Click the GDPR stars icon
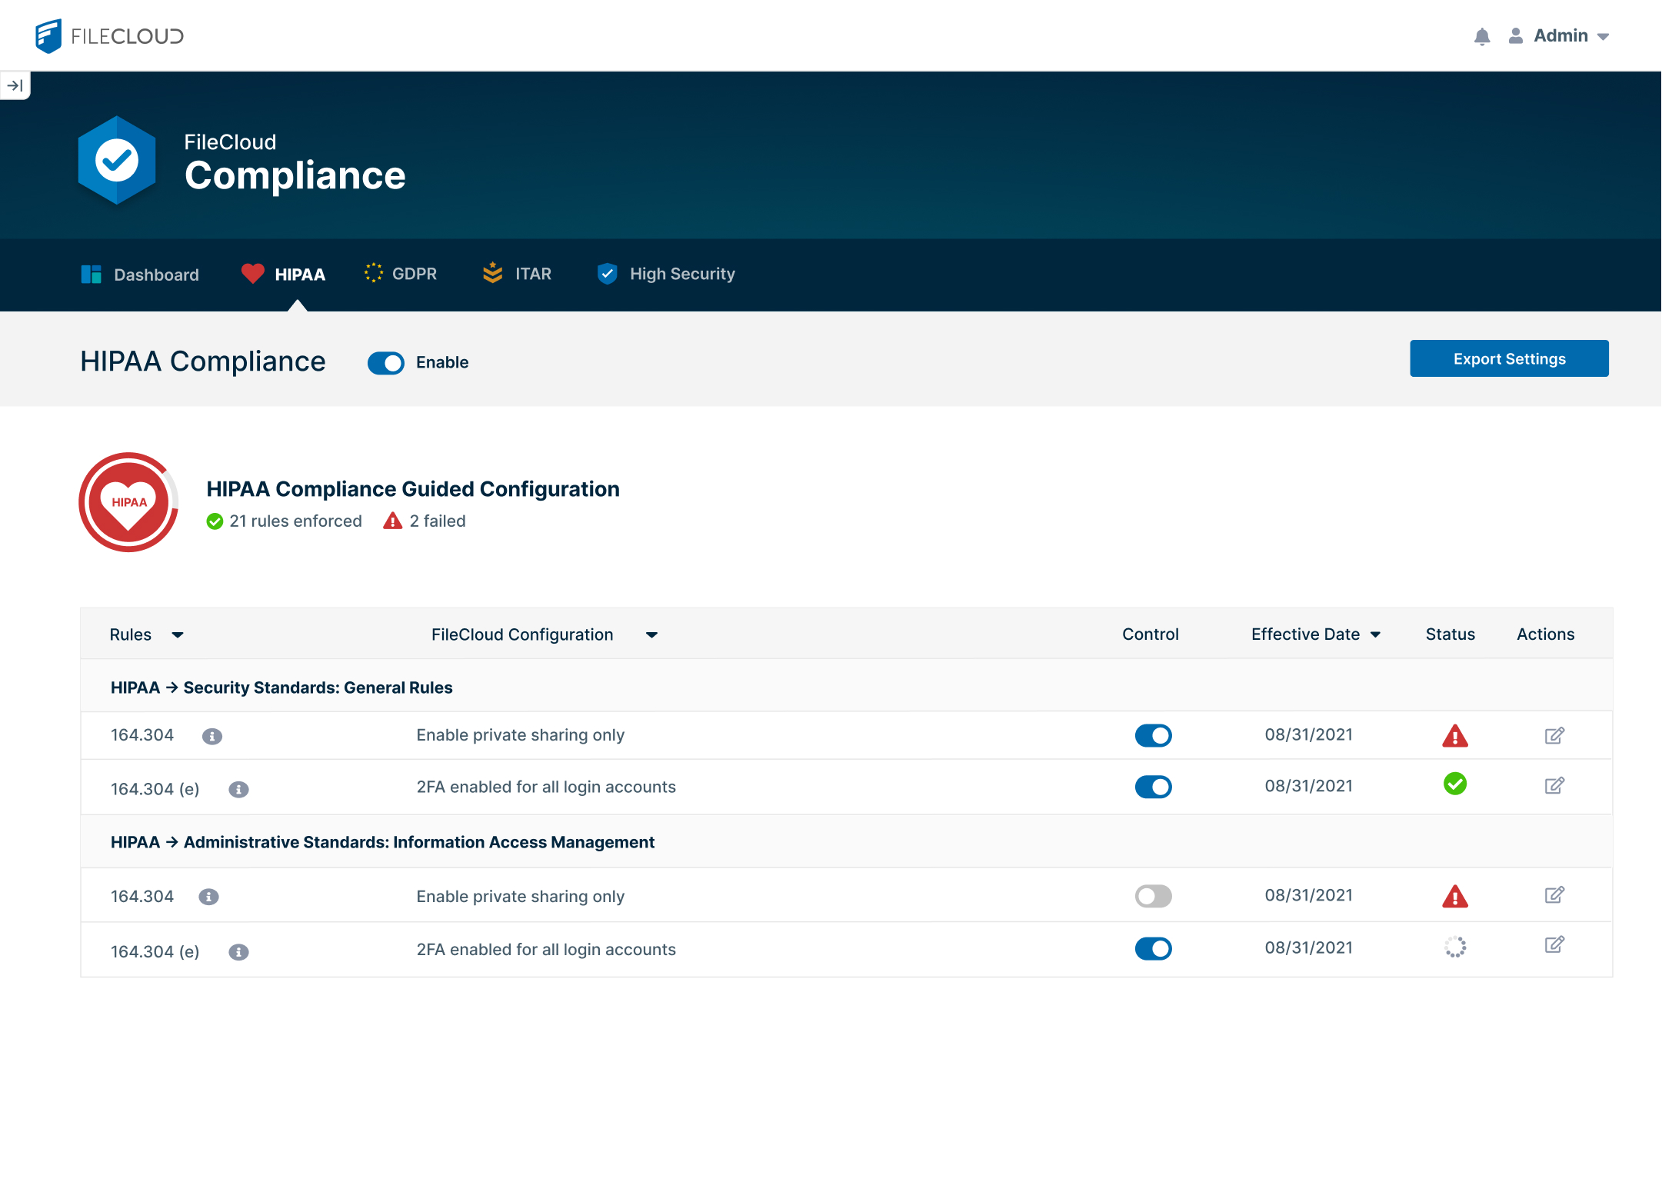Screen dimensions: 1662x1182 point(374,273)
